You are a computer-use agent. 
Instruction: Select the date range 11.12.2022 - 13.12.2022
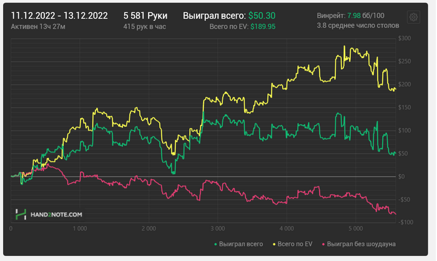click(x=59, y=16)
